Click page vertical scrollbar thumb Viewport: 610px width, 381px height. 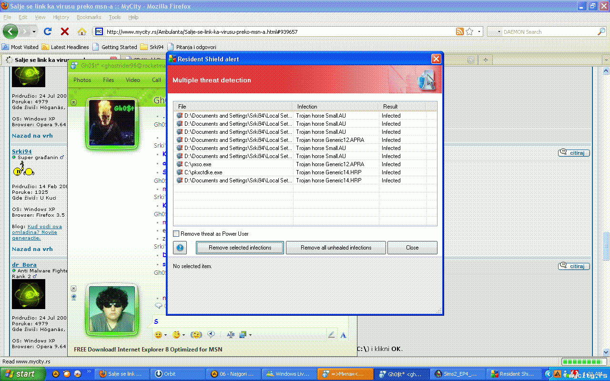coord(606,245)
